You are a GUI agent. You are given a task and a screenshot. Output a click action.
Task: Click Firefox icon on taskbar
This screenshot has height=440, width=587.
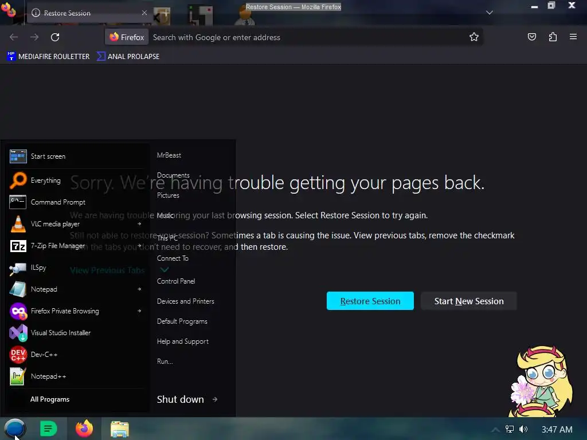point(84,429)
